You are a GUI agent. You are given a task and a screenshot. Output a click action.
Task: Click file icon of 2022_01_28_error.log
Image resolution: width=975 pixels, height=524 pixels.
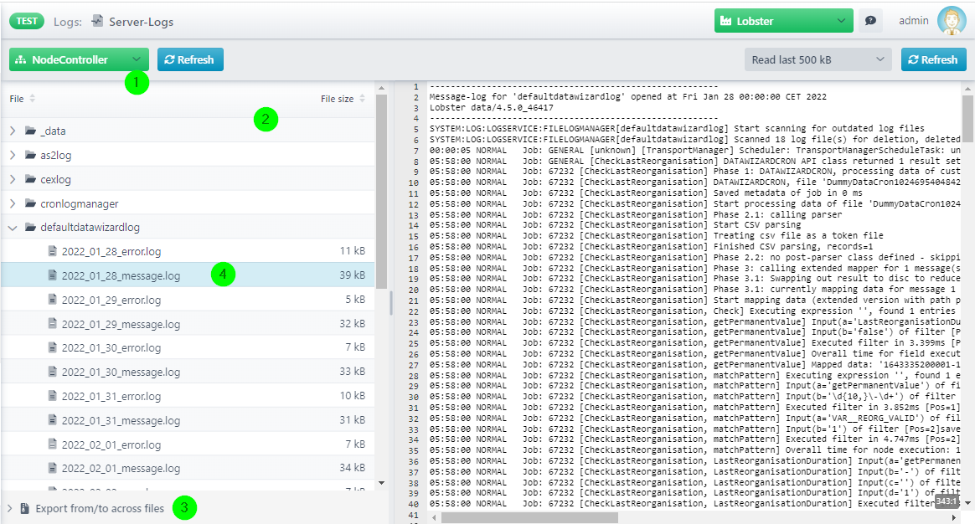coord(53,251)
